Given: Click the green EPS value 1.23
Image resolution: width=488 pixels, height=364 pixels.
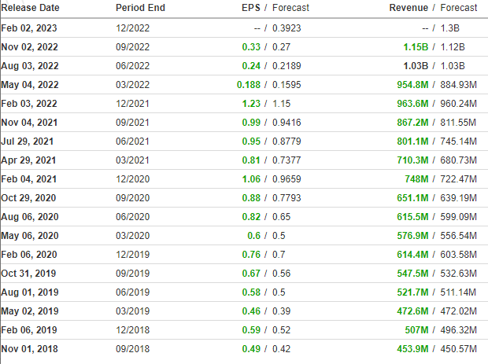Looking at the screenshot, I should coord(251,104).
